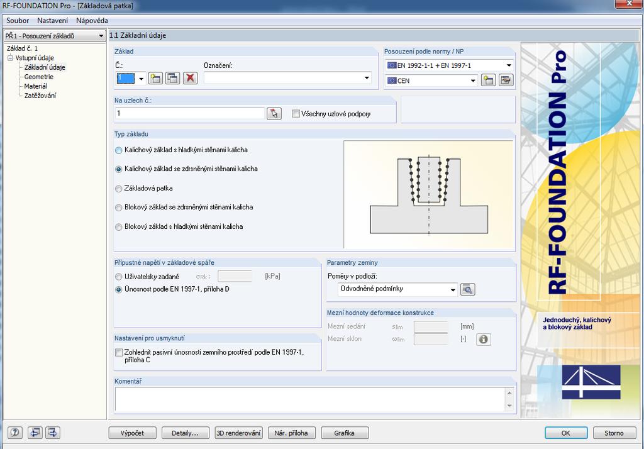Delete foundation with red X icon
644x449 pixels.
coord(190,78)
